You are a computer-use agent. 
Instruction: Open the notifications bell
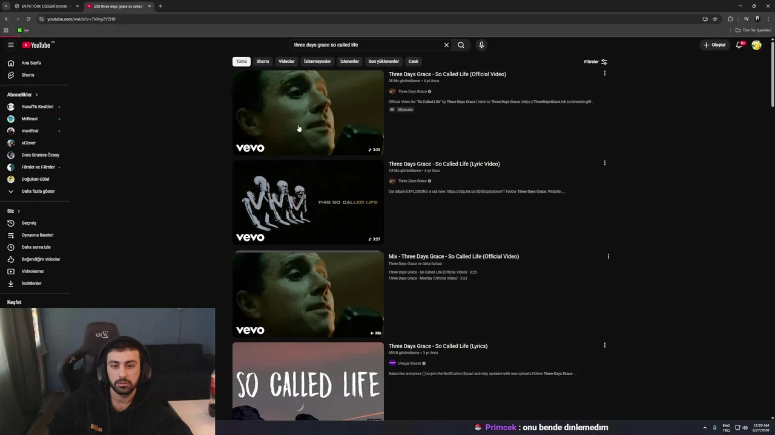coord(739,45)
